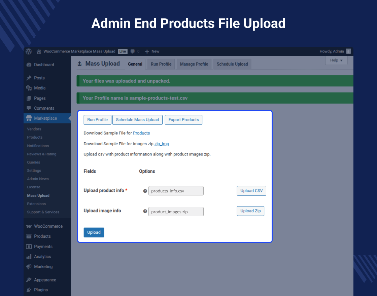Select Mass Upload submenu item
Screen dimensions: 377x296
coord(38,195)
